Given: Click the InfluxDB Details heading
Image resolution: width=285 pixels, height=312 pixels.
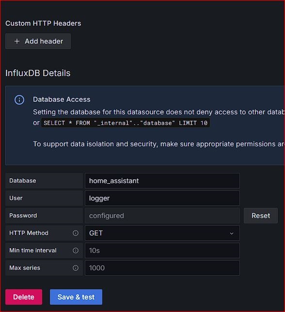Looking at the screenshot, I should tap(38, 73).
